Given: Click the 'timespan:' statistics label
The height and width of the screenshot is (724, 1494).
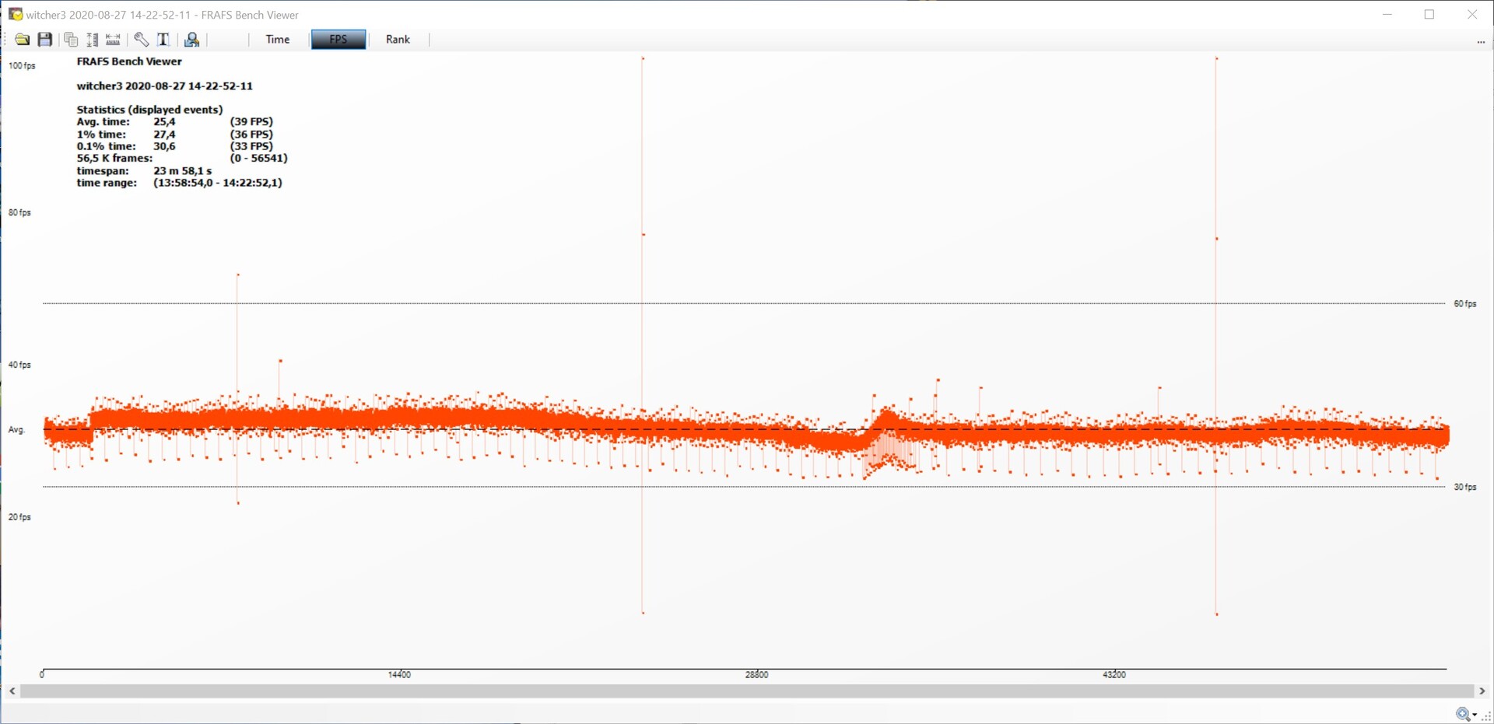Looking at the screenshot, I should click(x=103, y=171).
